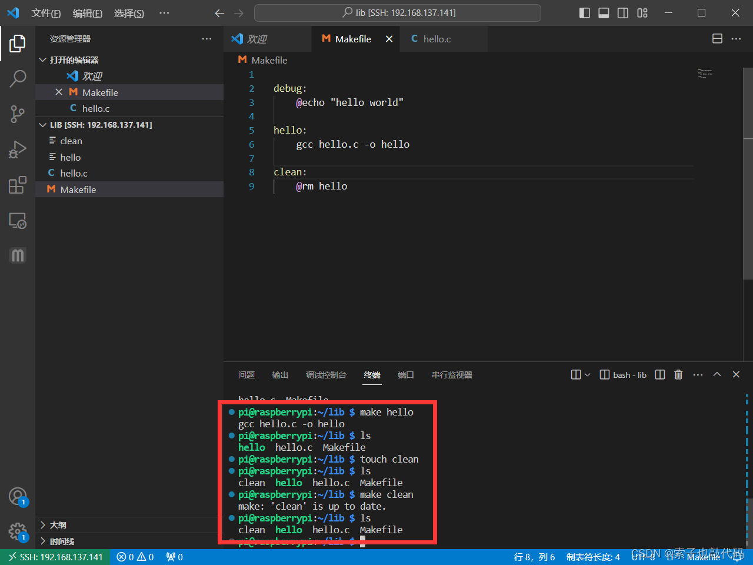
Task: Select Makefile in the LIB folder
Action: click(x=129, y=190)
